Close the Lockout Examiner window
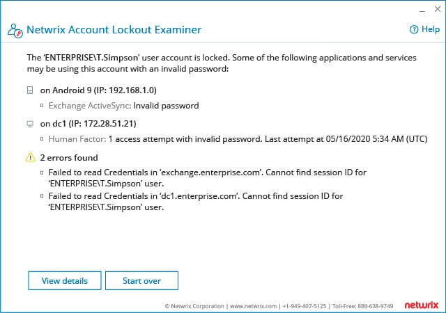 (438, 9)
